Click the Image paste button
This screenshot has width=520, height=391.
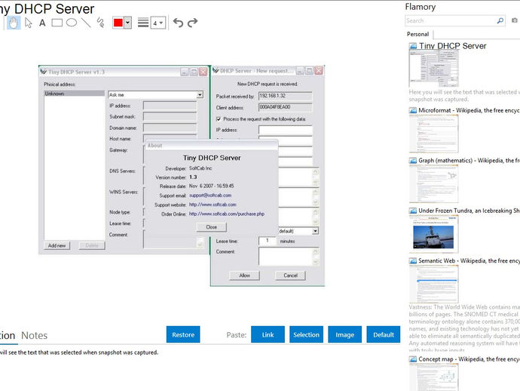click(344, 334)
